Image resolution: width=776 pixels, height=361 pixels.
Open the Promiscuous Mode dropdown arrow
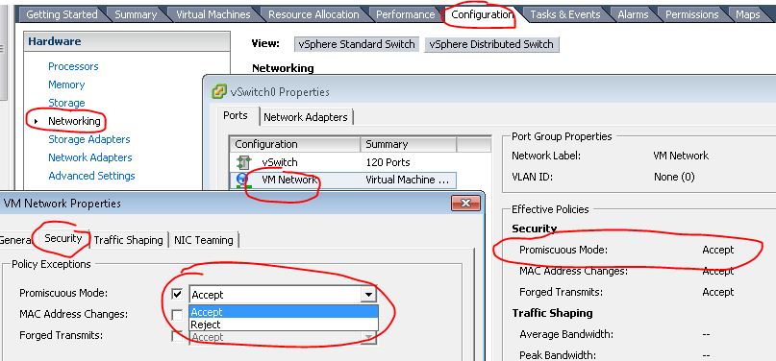tap(368, 295)
